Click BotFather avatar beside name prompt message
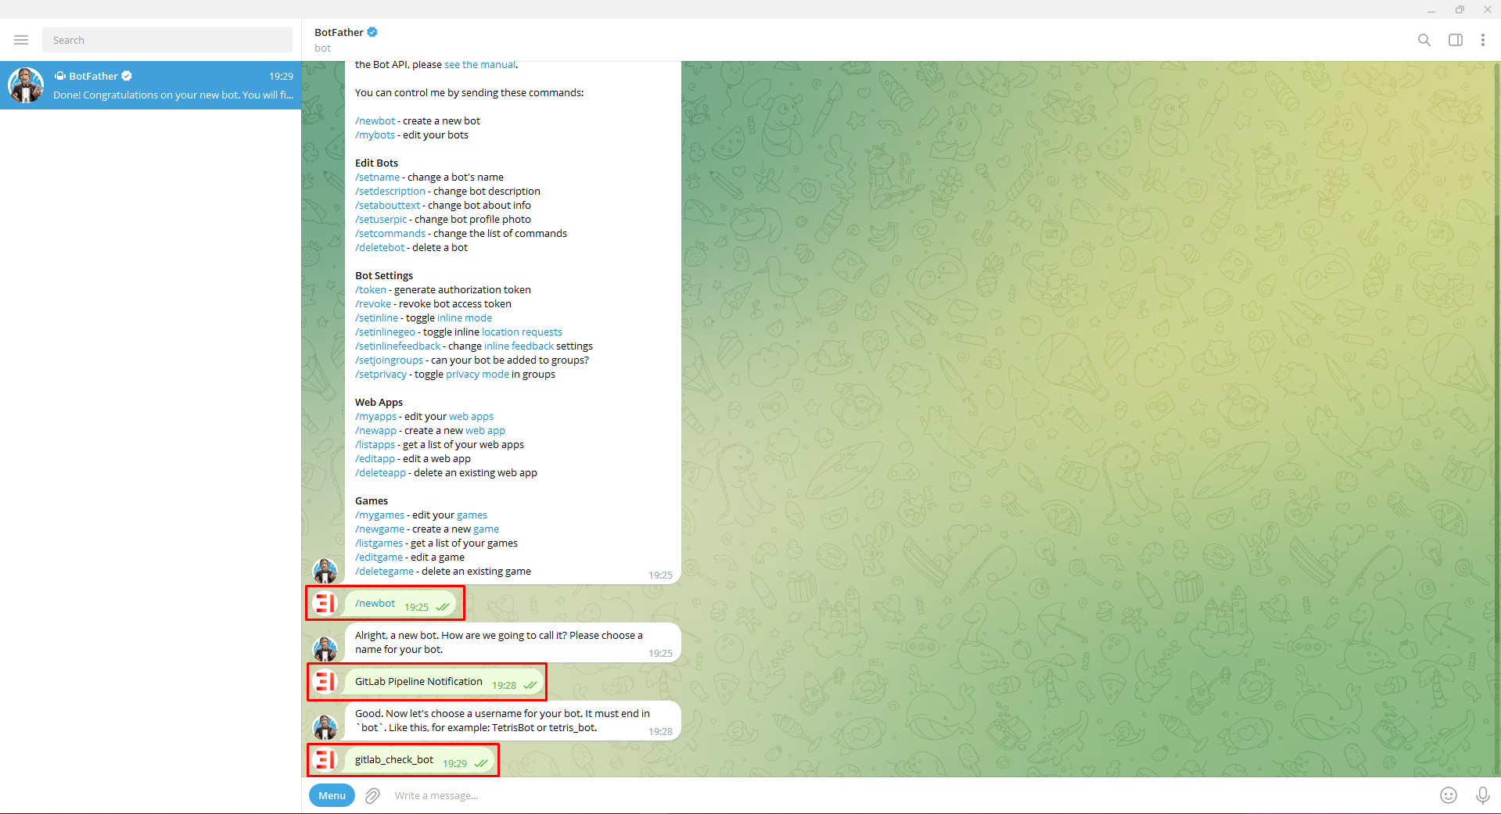 point(325,649)
